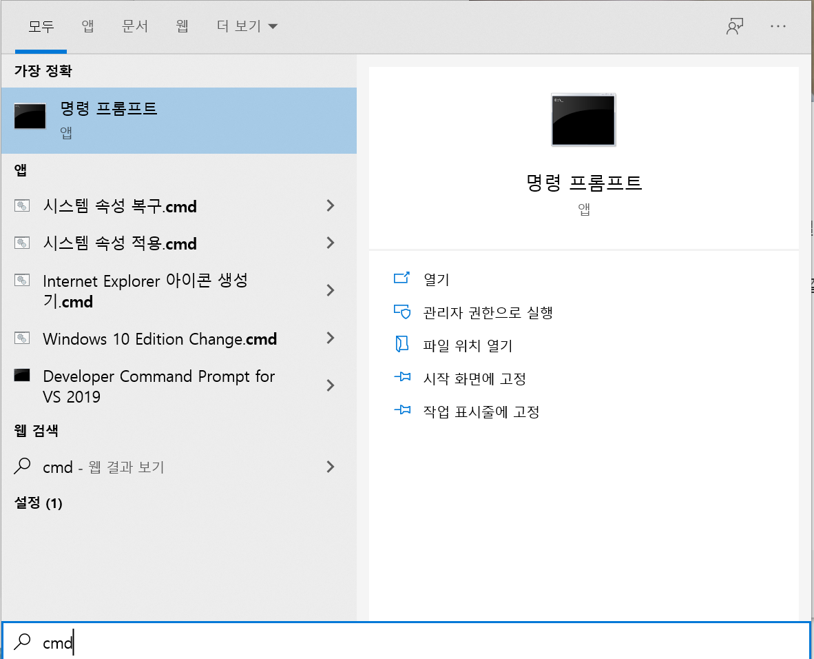Choose 파일 위치 열기
Viewport: 814px width, 659px height.
468,345
